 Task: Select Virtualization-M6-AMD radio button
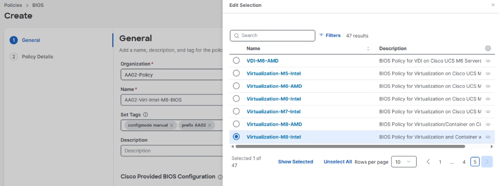click(x=236, y=86)
